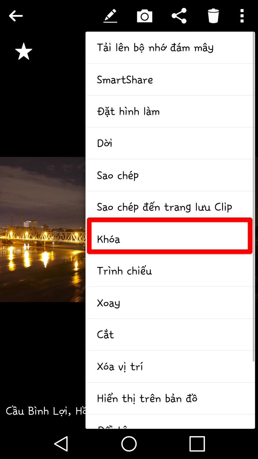258x459 pixels.
Task: Select Khóa menu option
Action: coord(170,239)
